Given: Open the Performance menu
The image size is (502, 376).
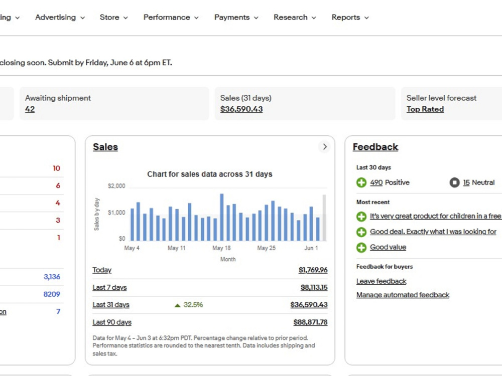Looking at the screenshot, I should click(x=171, y=17).
